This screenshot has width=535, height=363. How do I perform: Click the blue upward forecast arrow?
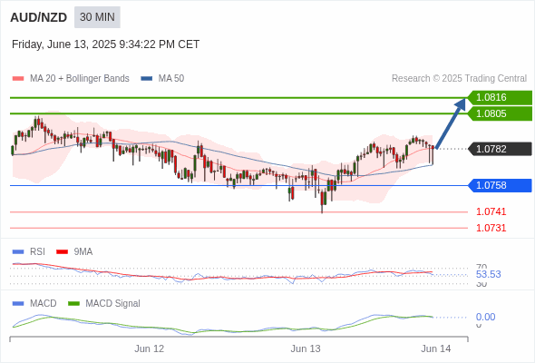(451, 123)
